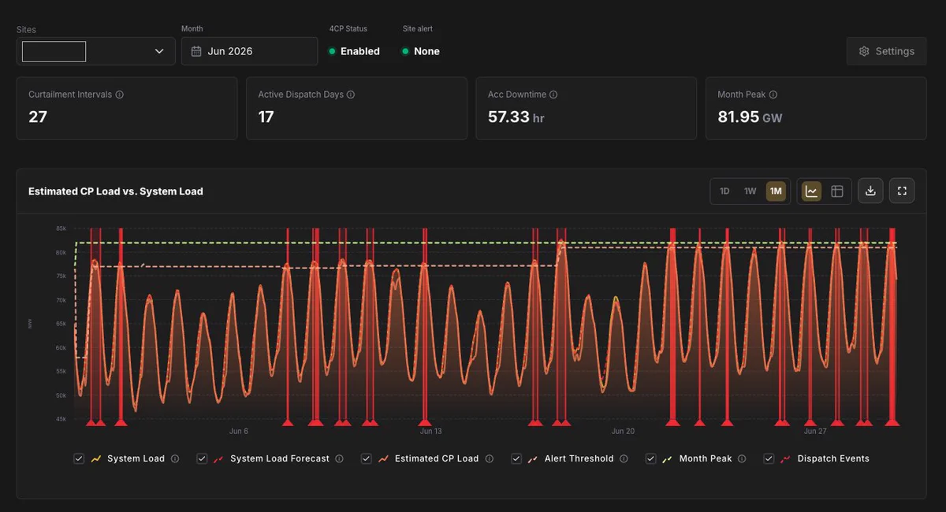Click the 27 curtailment intervals value
Screen dimensions: 946x512
(38, 117)
